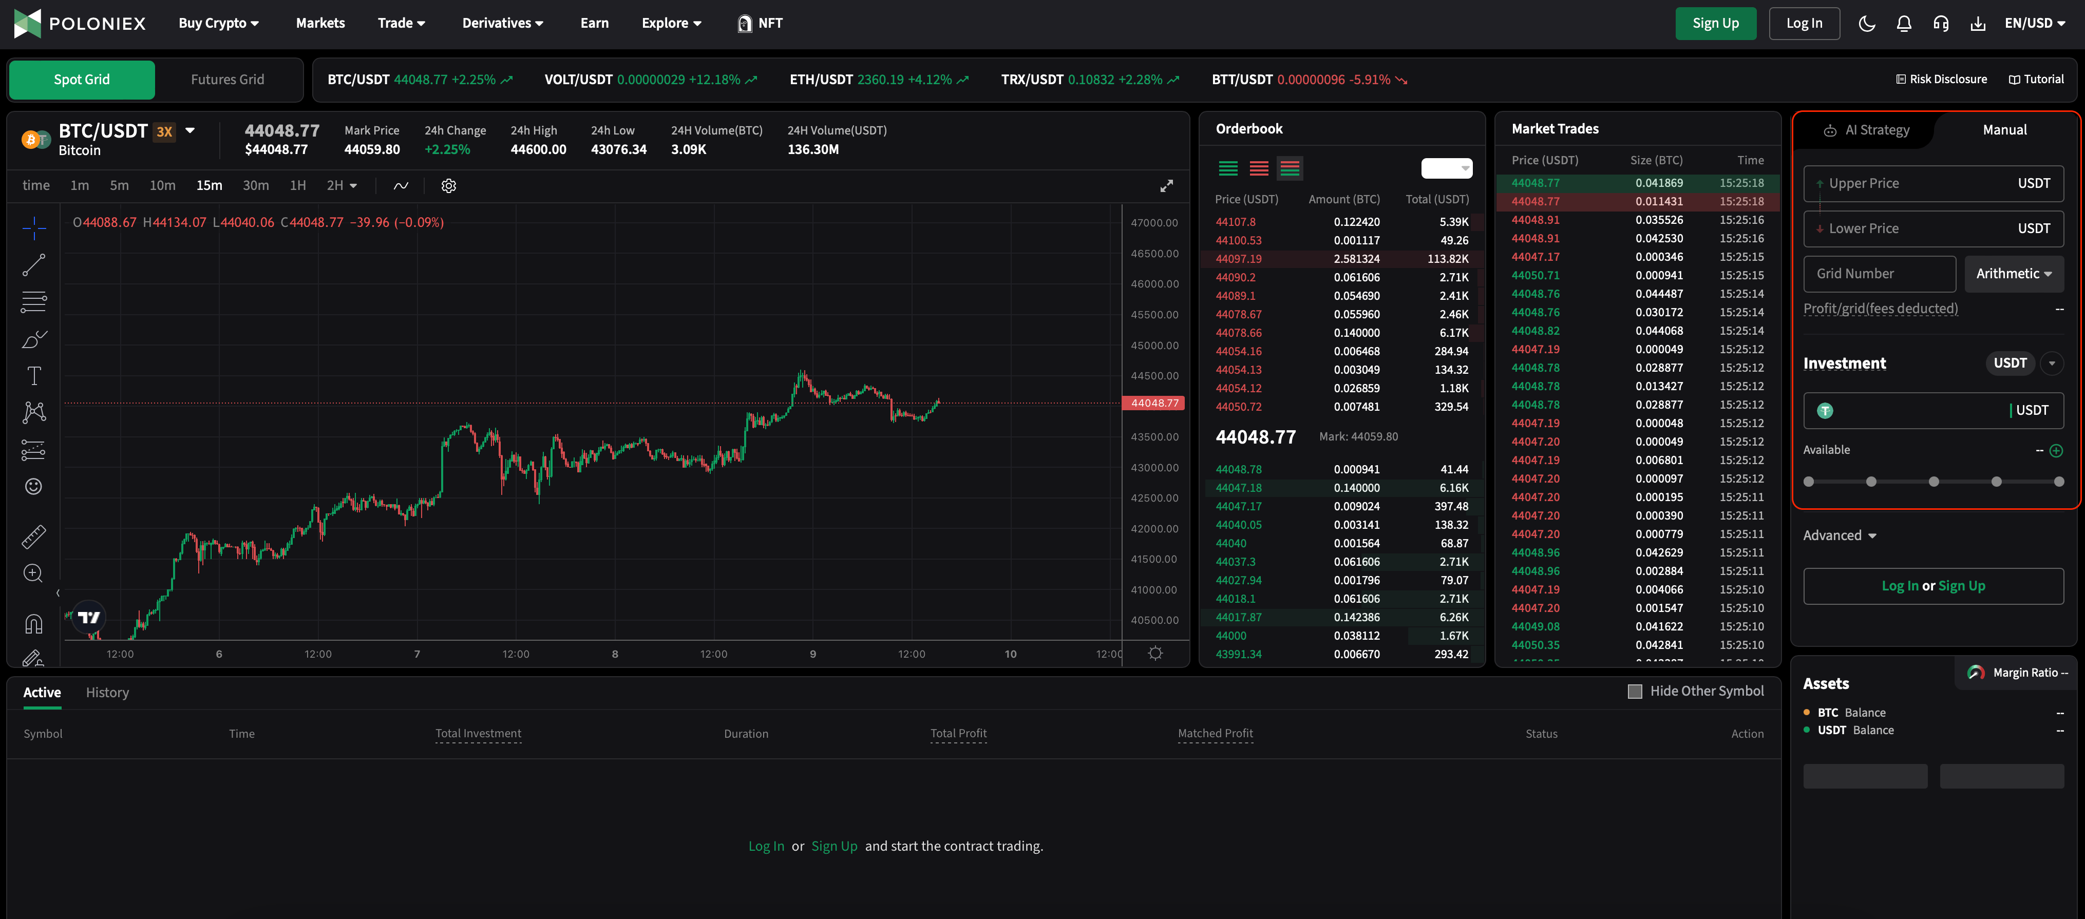Select the text drawing tool
The image size is (2085, 919).
pyautogui.click(x=33, y=376)
